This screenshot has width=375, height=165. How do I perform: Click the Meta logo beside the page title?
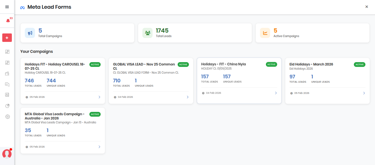(23, 7)
